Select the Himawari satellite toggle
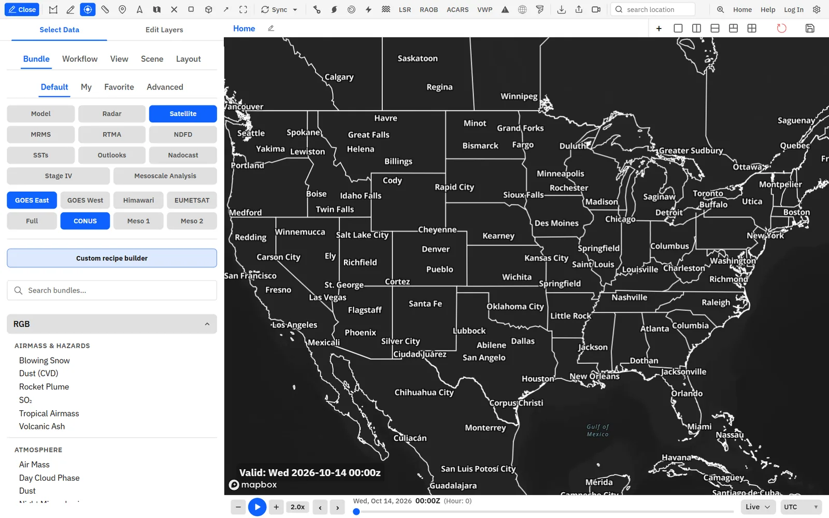This screenshot has width=829, height=518. [138, 200]
